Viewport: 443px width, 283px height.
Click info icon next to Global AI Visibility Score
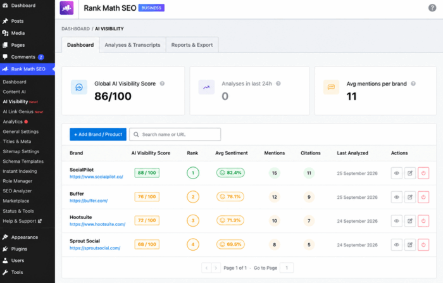tap(162, 84)
